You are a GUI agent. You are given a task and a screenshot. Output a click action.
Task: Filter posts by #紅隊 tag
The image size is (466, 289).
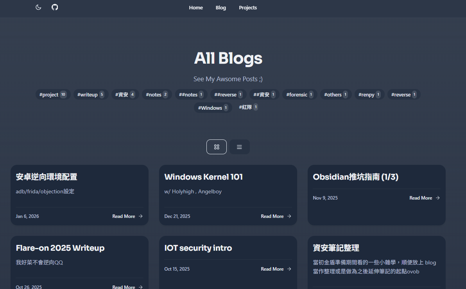point(249,107)
